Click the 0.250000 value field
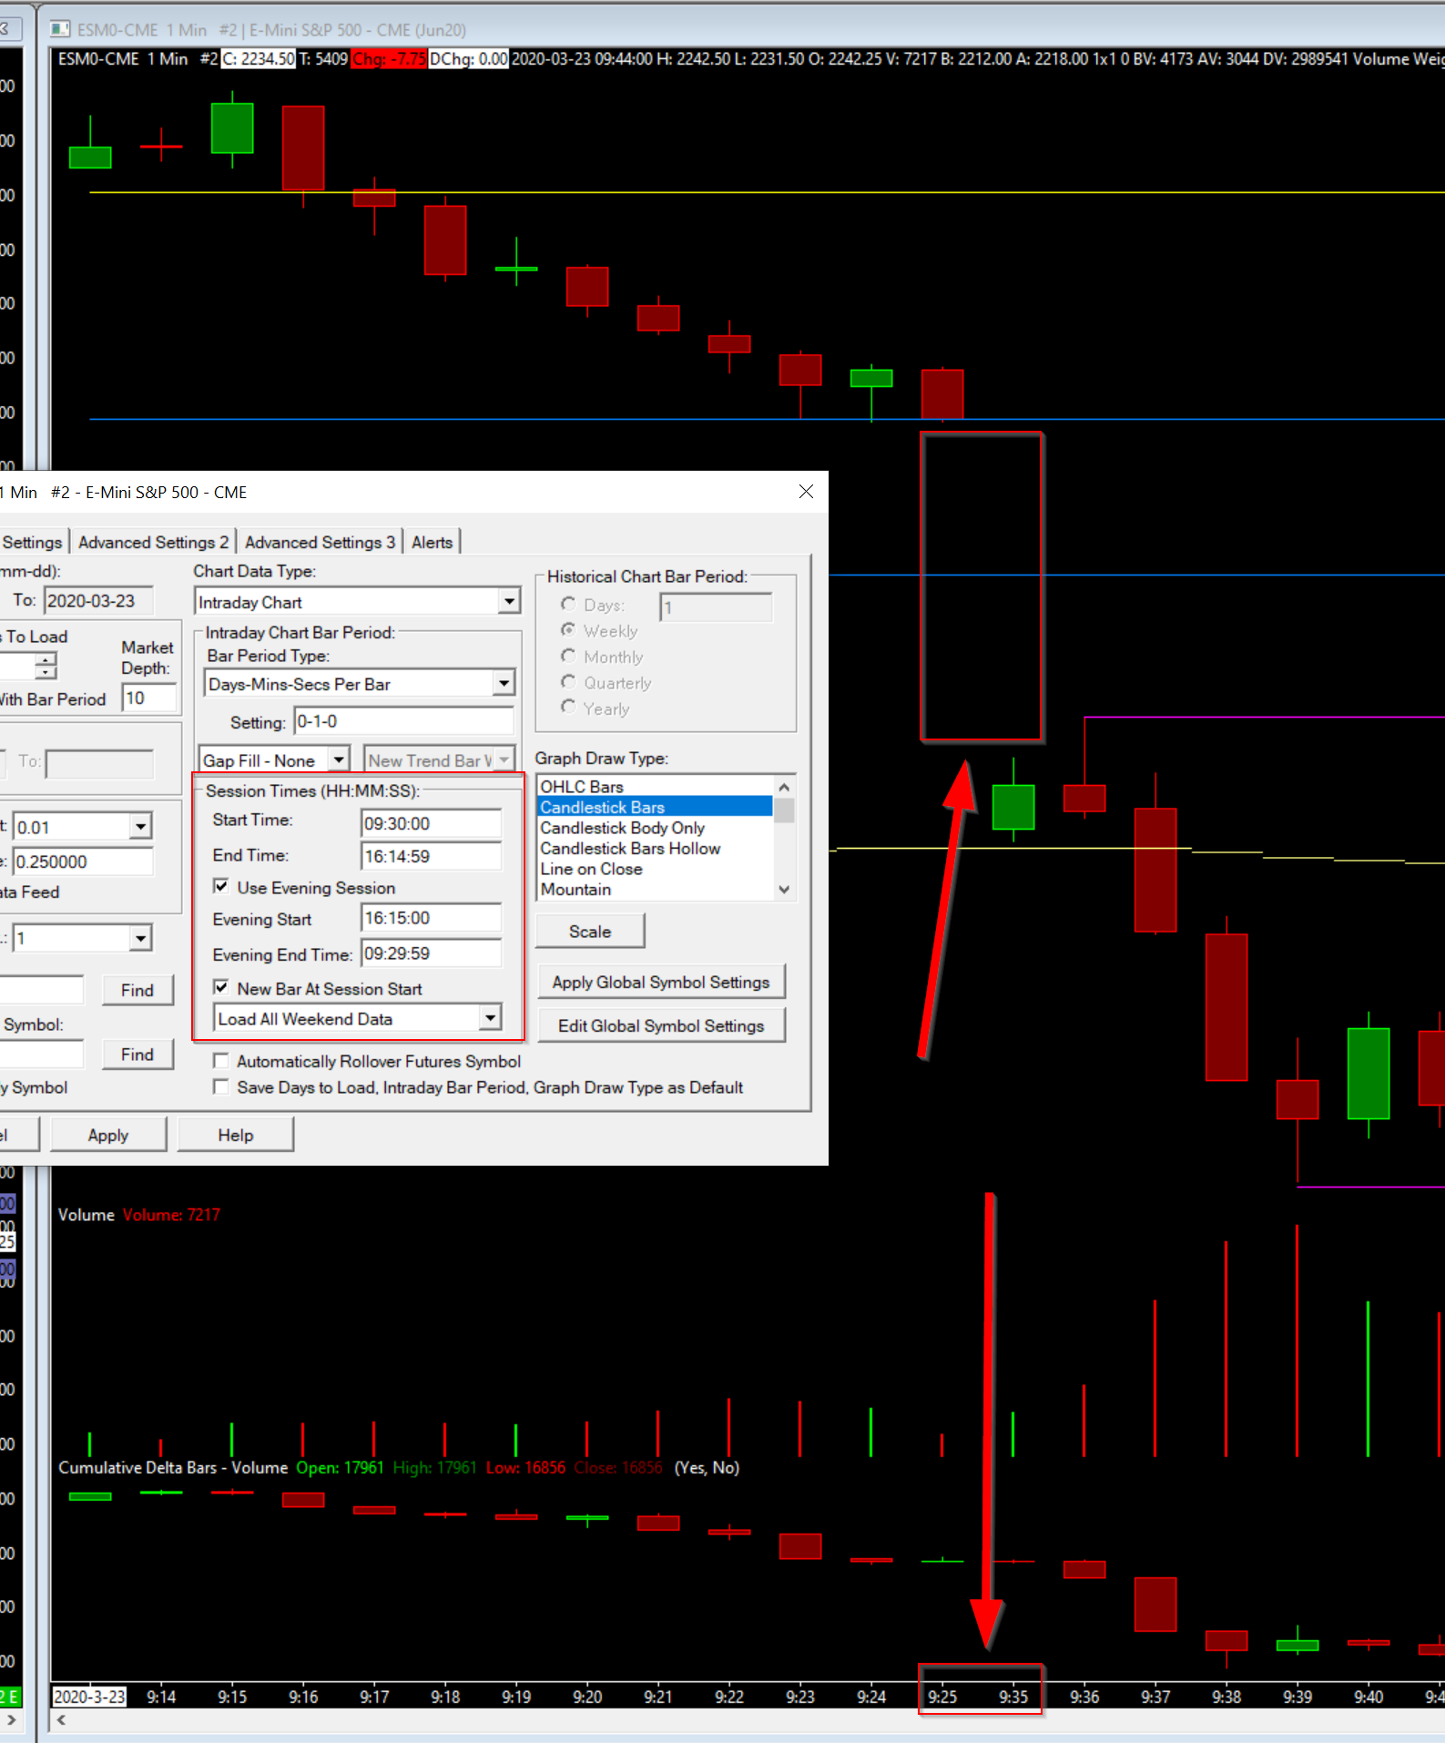 (x=84, y=861)
